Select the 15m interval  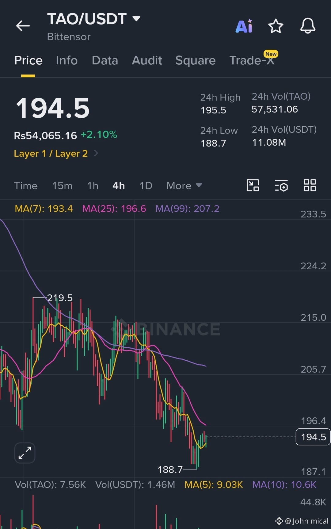[x=62, y=186]
